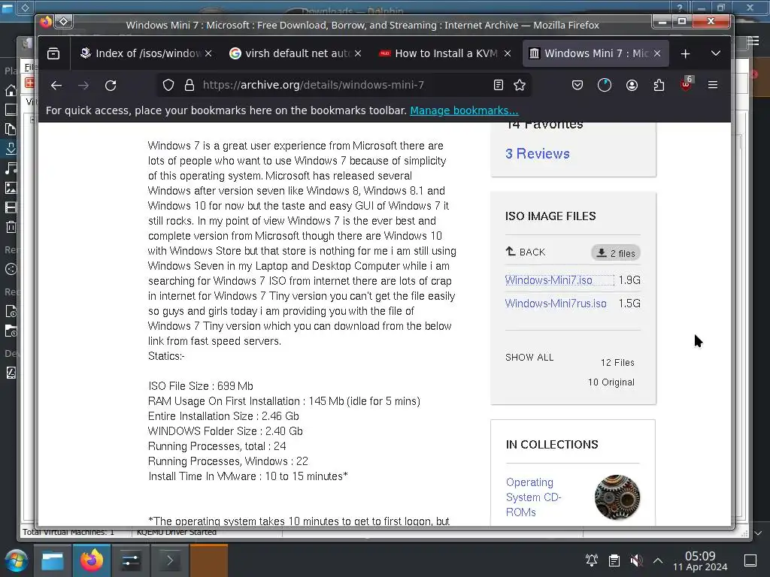Download Windows-Mini7.iso file
This screenshot has height=577, width=770.
coord(548,280)
